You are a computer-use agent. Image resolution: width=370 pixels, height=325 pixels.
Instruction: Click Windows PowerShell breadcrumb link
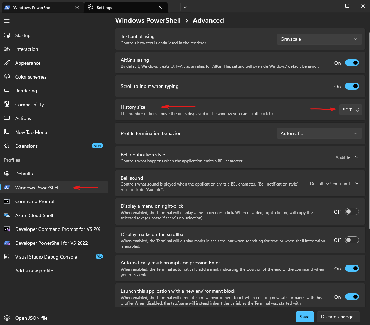tap(148, 20)
